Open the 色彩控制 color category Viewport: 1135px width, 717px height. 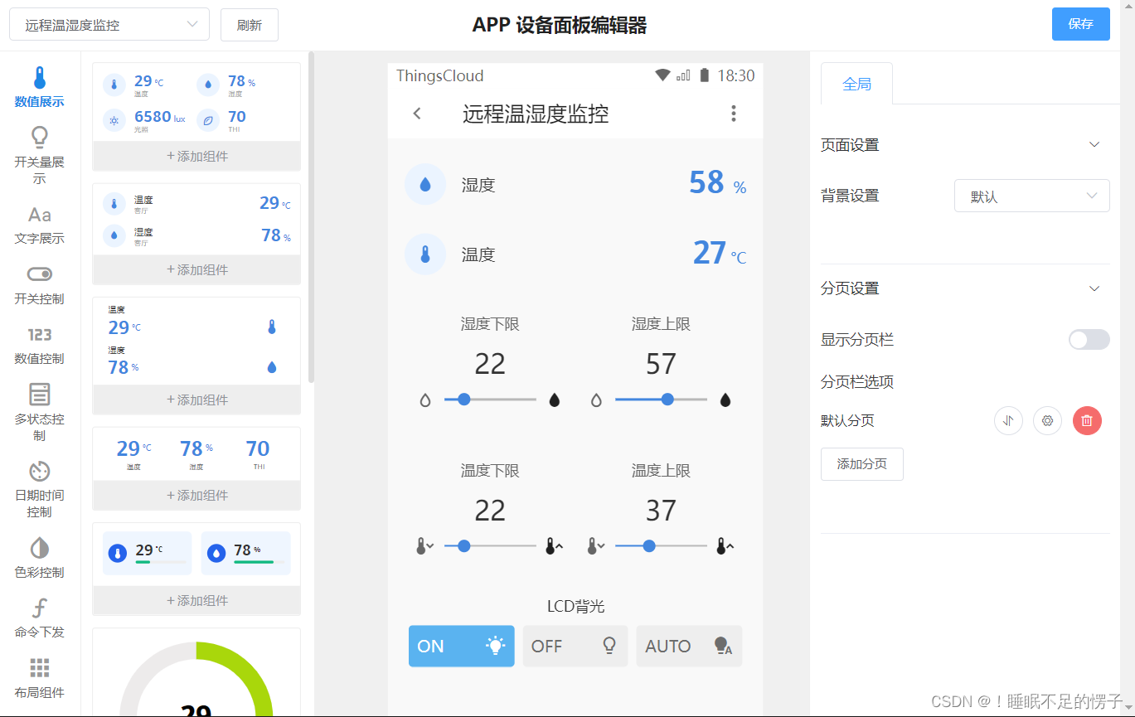(39, 557)
